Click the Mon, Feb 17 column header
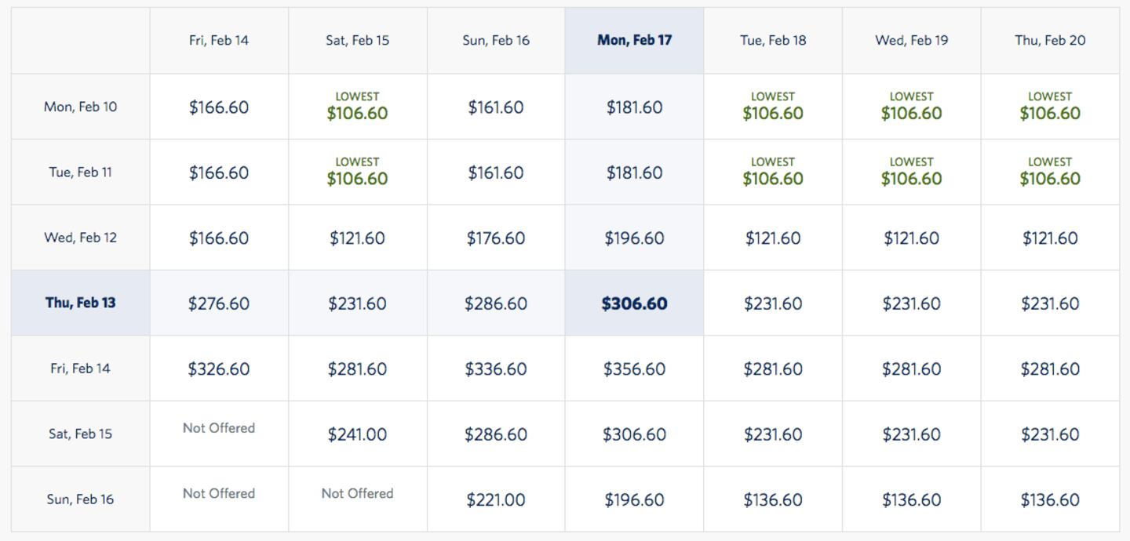This screenshot has height=541, width=1130. 634,41
